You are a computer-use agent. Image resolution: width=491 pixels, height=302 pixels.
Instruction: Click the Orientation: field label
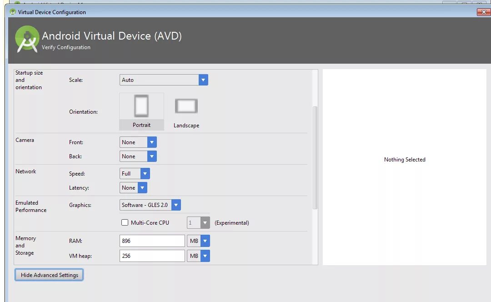coord(83,112)
